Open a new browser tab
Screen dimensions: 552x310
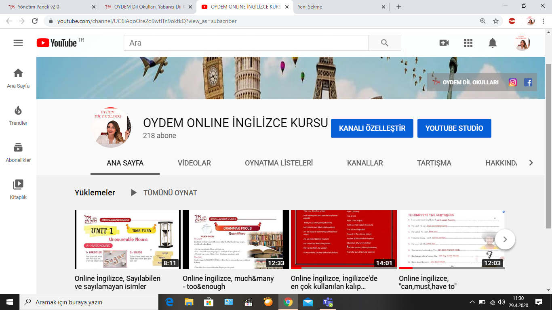click(399, 7)
